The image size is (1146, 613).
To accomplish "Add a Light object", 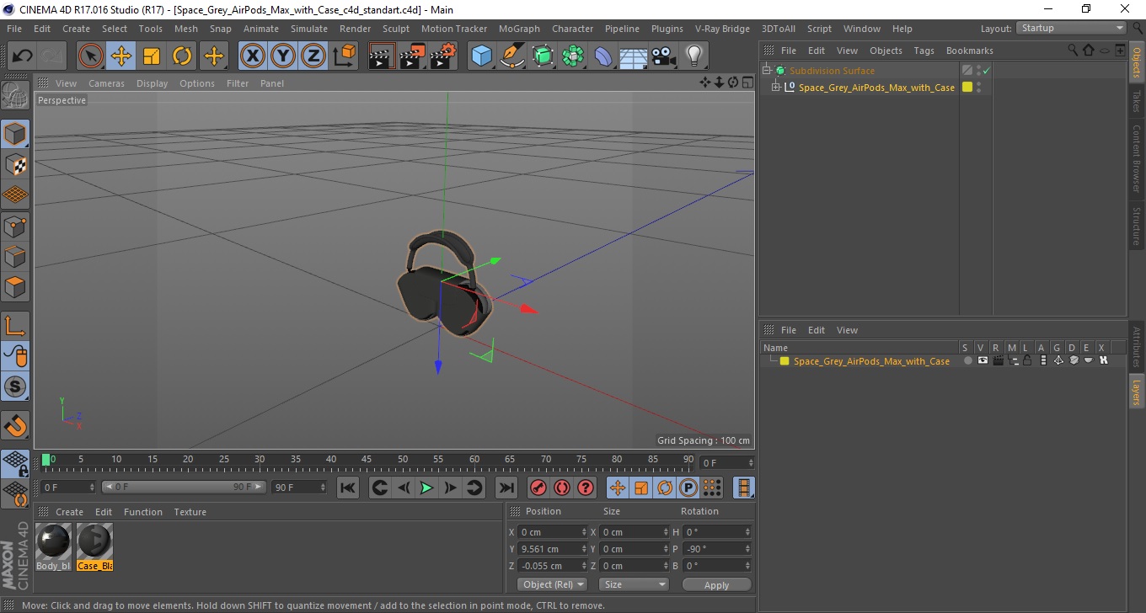I will tap(693, 56).
